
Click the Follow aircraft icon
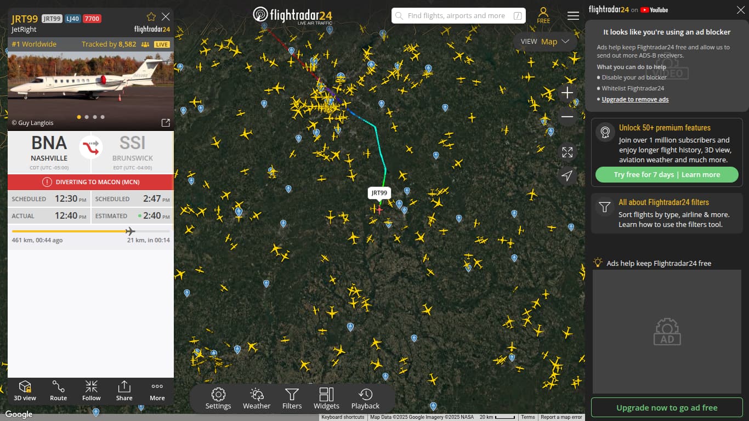click(92, 391)
